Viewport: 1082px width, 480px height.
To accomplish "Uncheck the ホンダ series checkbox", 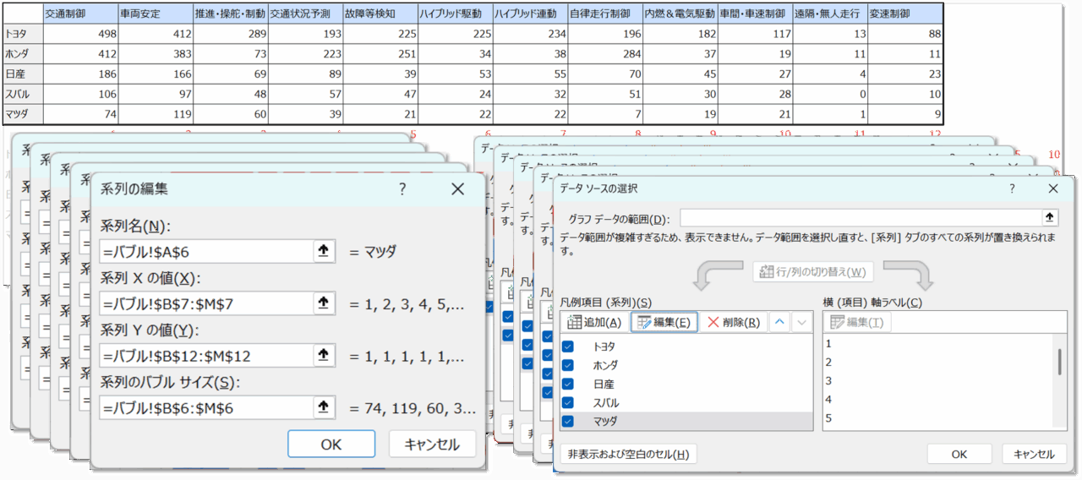I will [x=568, y=365].
